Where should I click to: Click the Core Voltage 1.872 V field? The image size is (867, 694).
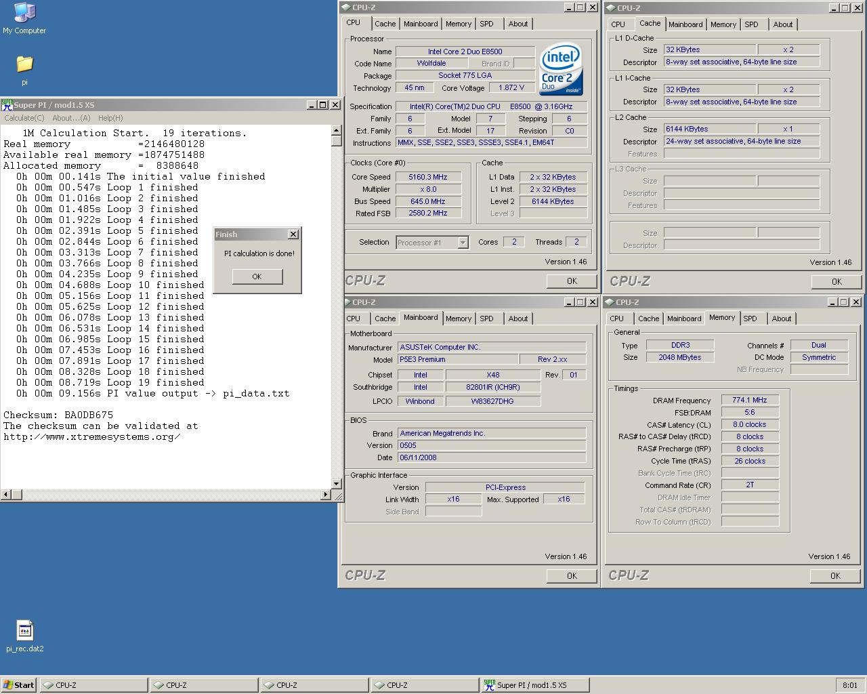[x=511, y=88]
